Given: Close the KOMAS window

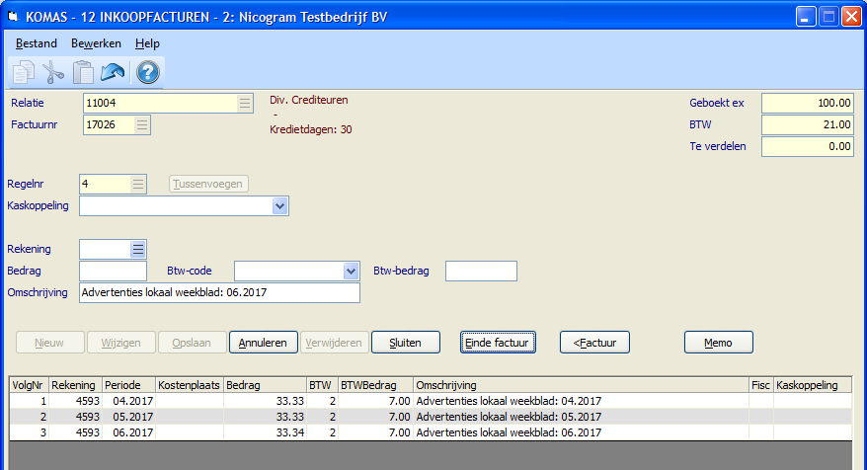Looking at the screenshot, I should (x=851, y=17).
